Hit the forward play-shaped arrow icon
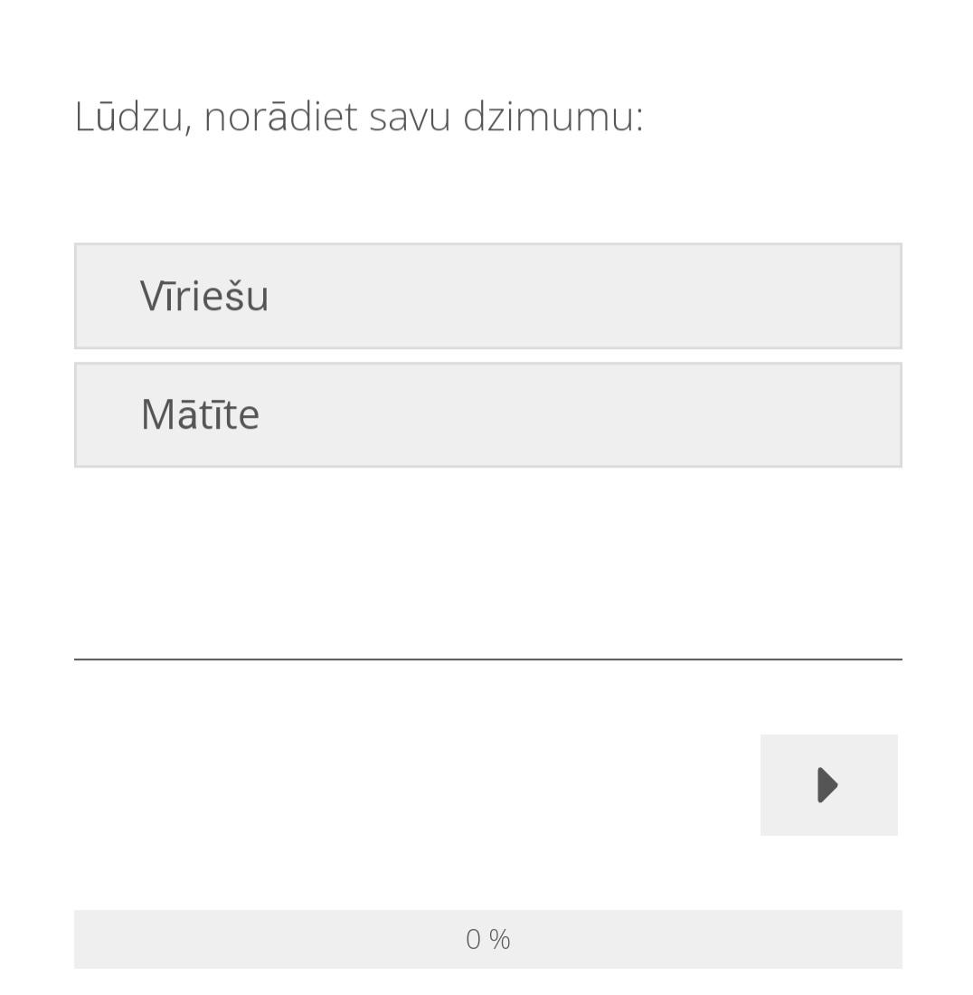This screenshot has height=995, width=973. point(827,785)
